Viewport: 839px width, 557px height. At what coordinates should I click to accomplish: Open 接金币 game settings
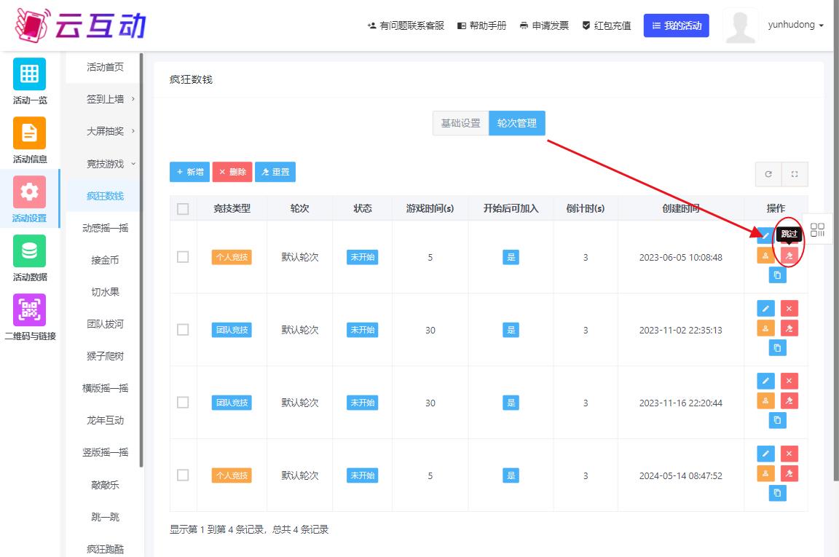(105, 260)
